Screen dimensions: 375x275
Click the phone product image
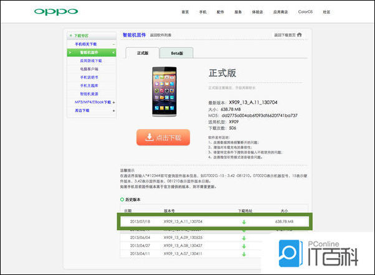coord(164,92)
